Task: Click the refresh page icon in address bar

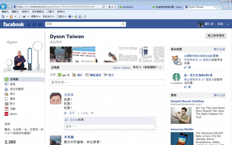Action: 112,7
